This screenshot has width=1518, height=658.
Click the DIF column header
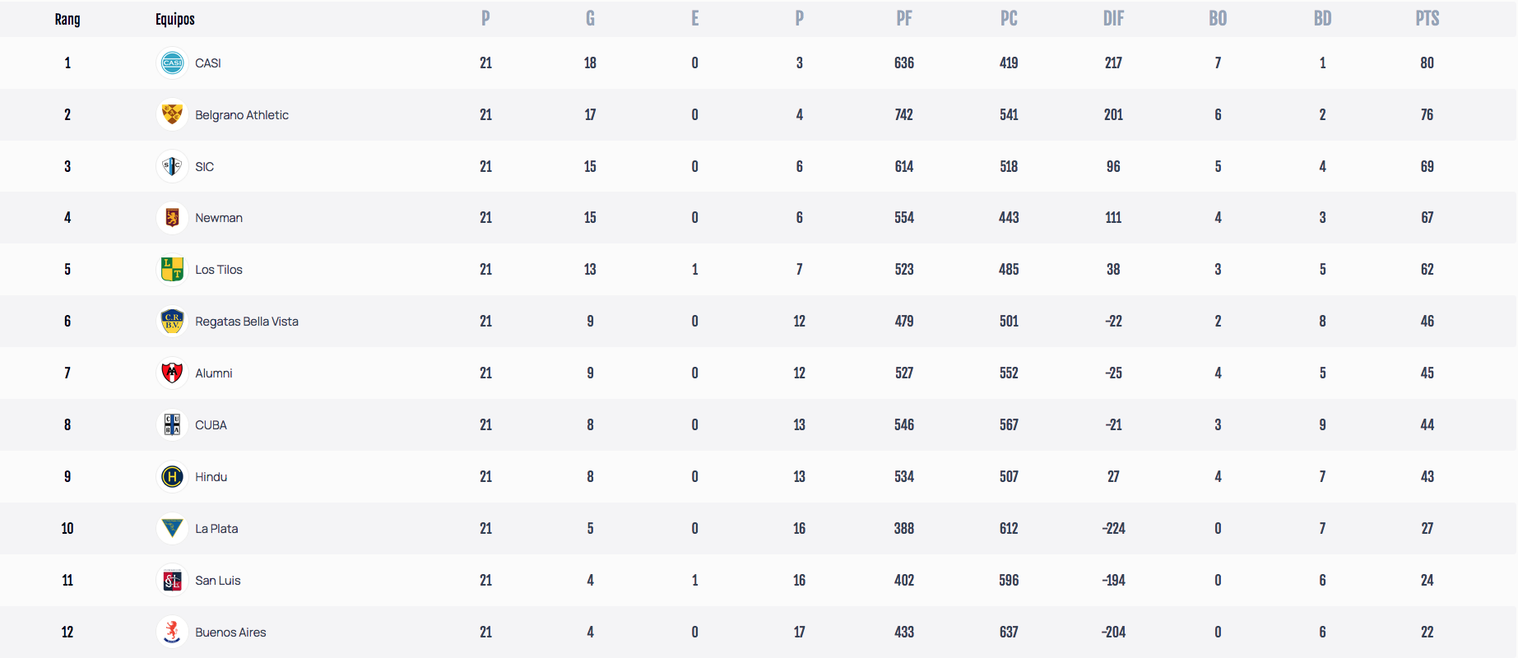click(x=1113, y=19)
